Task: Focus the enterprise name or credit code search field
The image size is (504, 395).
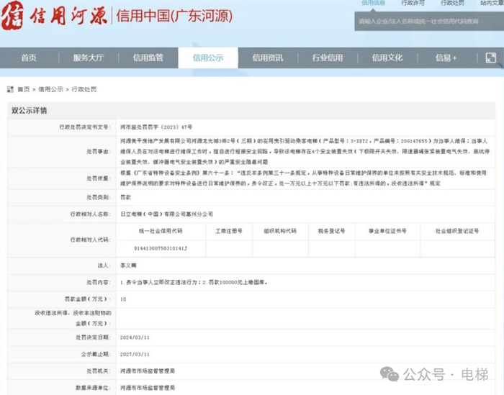Action: (x=429, y=22)
